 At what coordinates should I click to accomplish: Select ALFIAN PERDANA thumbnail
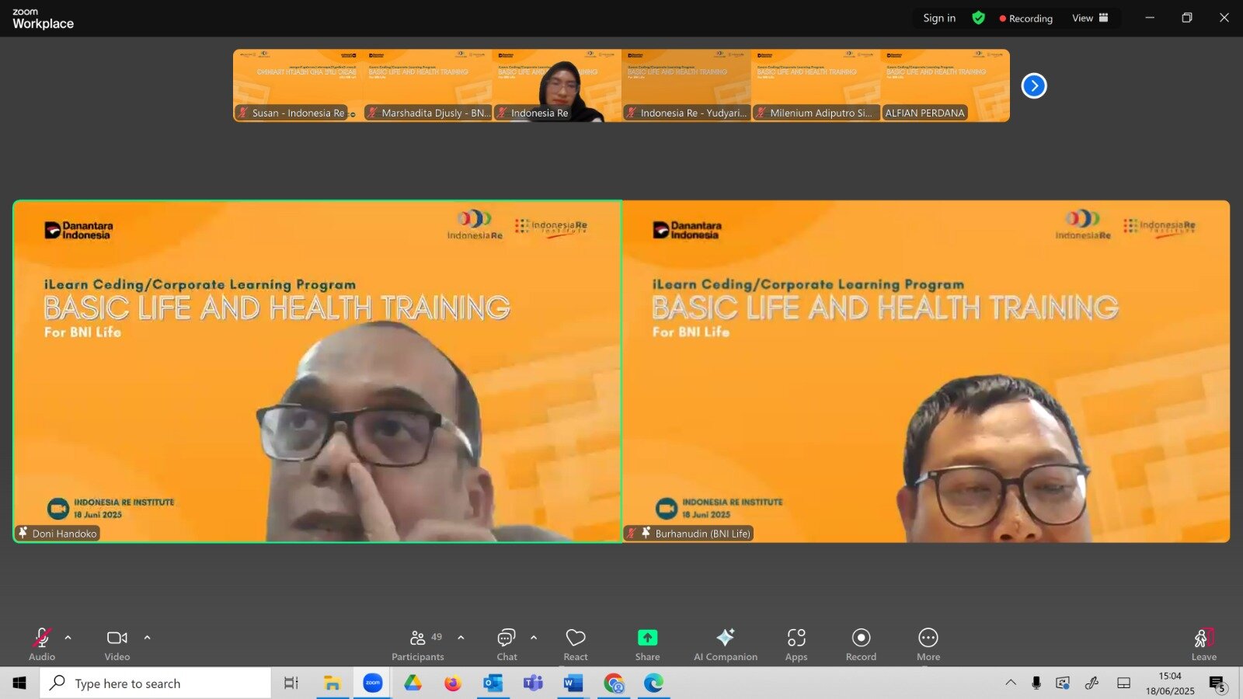(945, 85)
